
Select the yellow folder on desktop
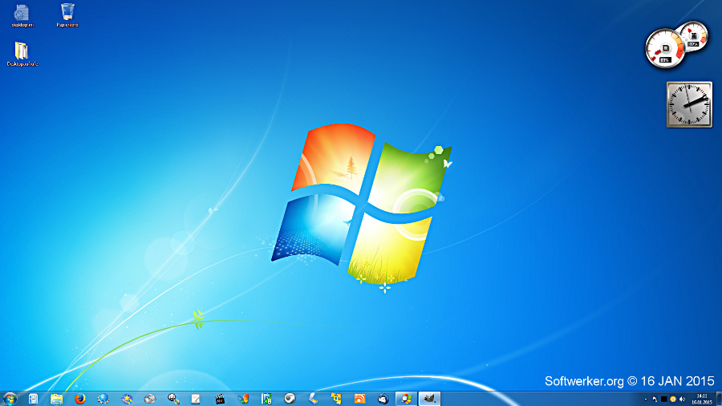point(22,51)
